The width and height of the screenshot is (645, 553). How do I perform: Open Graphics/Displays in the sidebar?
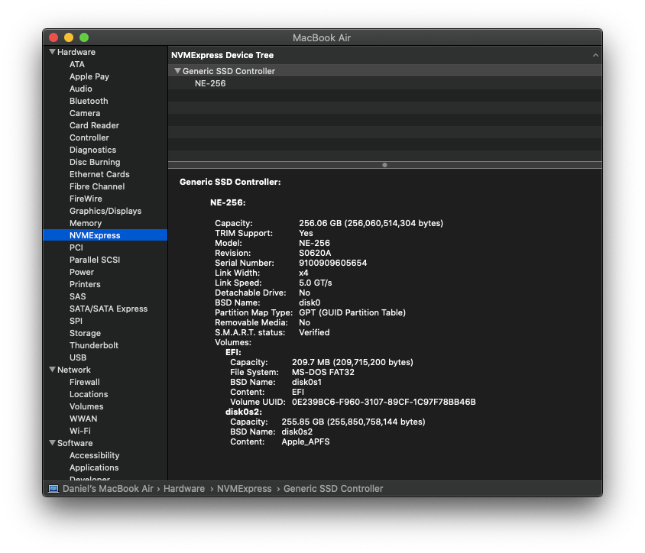(x=105, y=211)
